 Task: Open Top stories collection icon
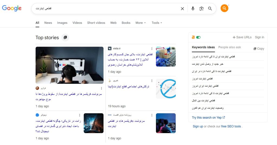65,37
